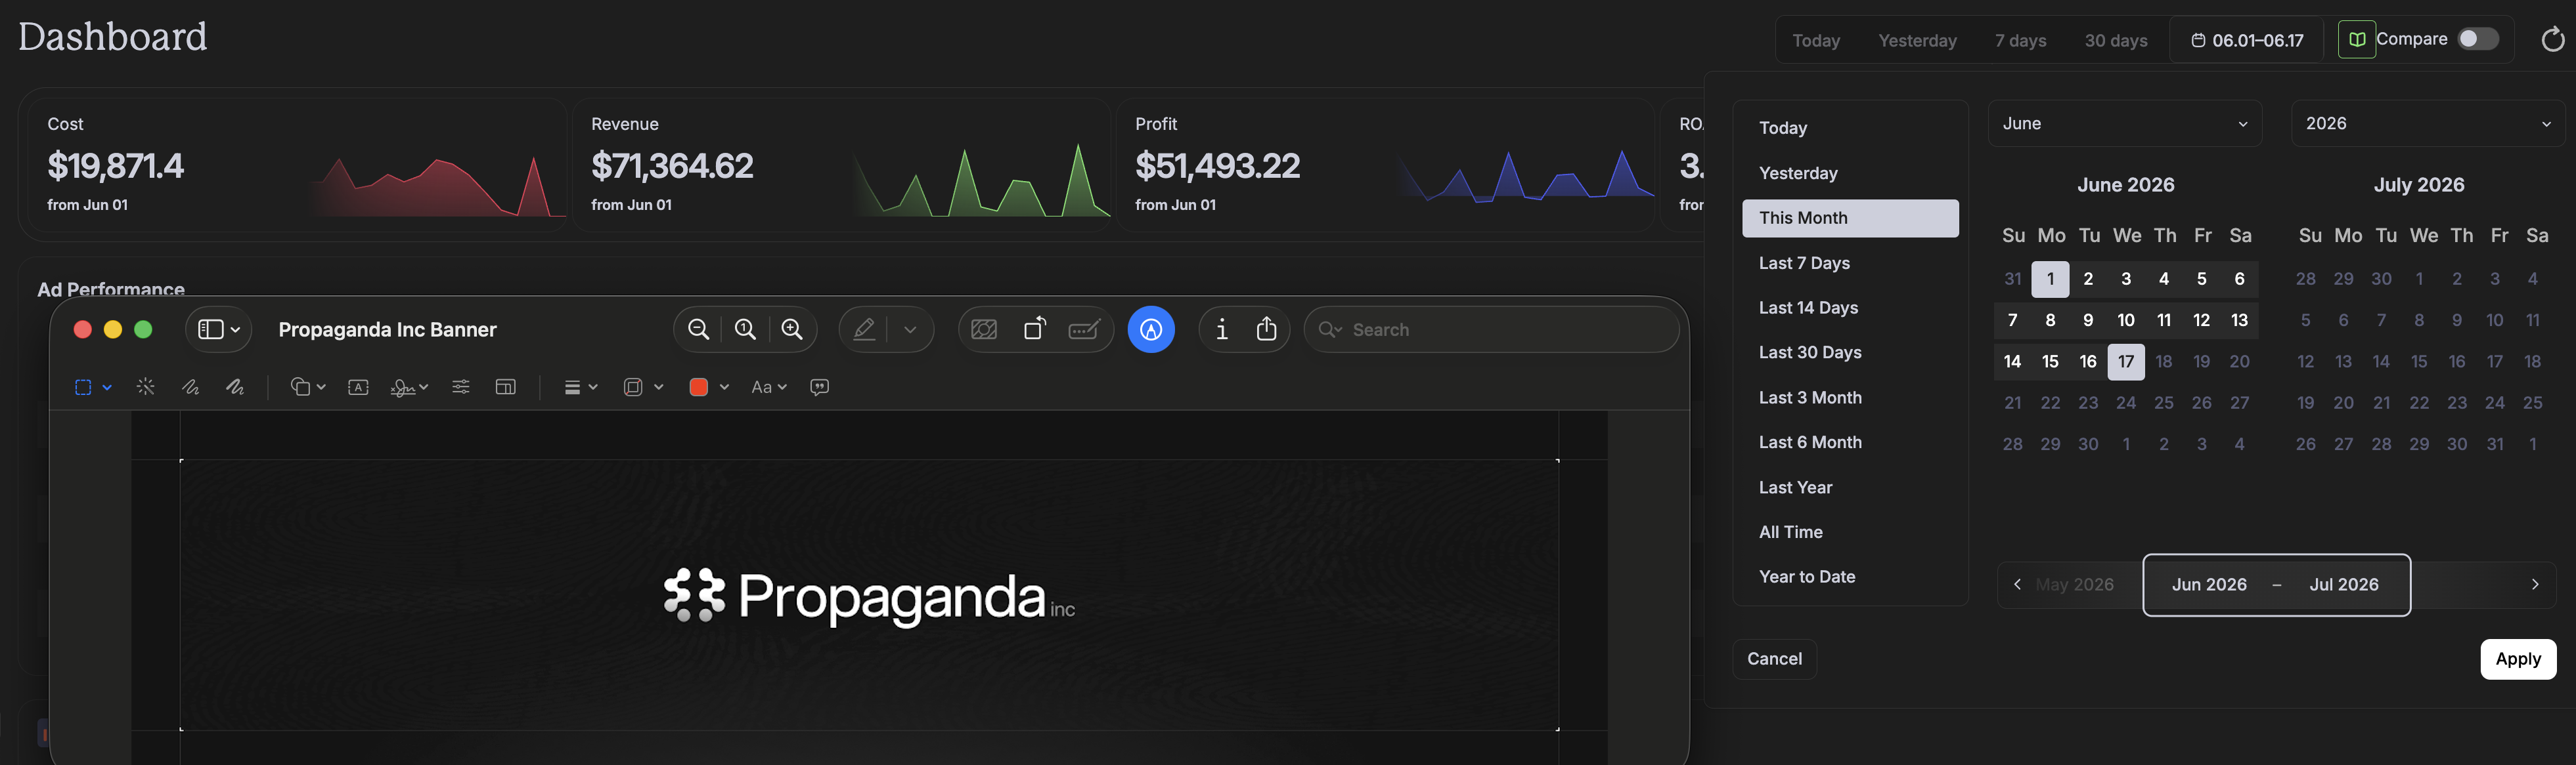Select the highlight pen tool
This screenshot has width=2576, height=765.
(x=864, y=329)
